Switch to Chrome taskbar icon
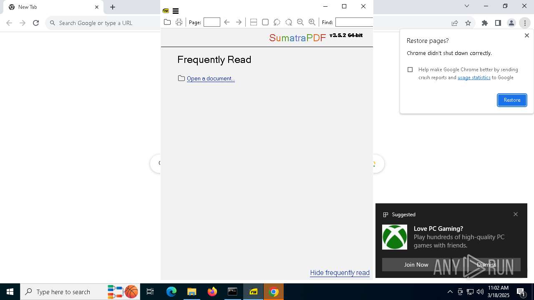The width and height of the screenshot is (534, 300). coord(274,292)
